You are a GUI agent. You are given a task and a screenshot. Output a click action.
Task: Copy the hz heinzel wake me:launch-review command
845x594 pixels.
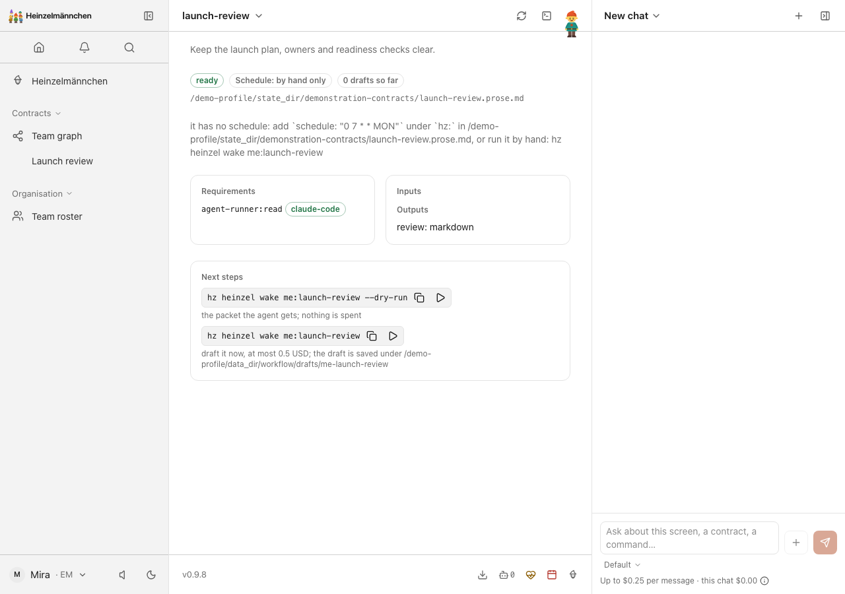pyautogui.click(x=372, y=336)
